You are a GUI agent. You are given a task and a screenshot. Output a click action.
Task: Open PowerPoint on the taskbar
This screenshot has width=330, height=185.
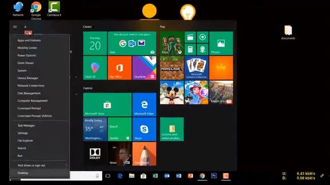(190, 176)
